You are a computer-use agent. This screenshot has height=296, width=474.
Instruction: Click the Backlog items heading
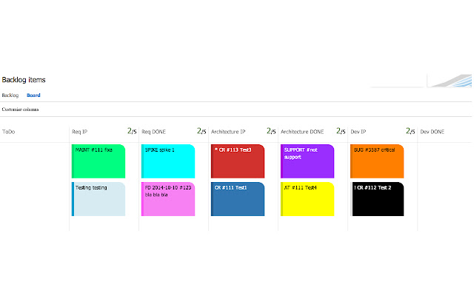pyautogui.click(x=24, y=80)
